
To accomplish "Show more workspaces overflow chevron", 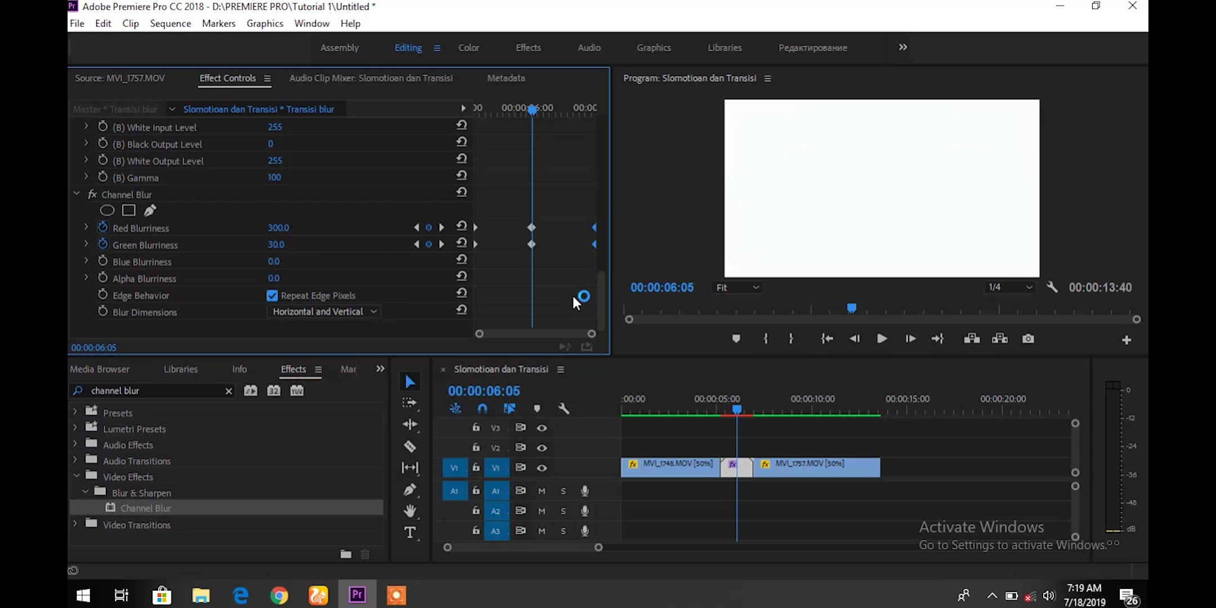I will click(903, 47).
